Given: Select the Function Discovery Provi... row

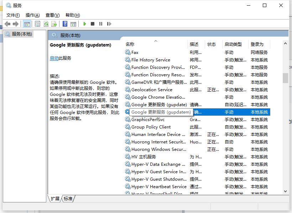Looking at the screenshot, I should 197,67.
